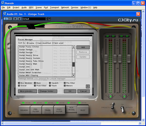This screenshot has height=126, width=146.
Task: Tick the Trash checkbox
Action: pyautogui.click(x=50, y=86)
